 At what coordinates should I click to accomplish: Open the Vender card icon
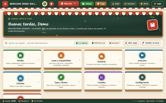pyautogui.click(x=20, y=55)
